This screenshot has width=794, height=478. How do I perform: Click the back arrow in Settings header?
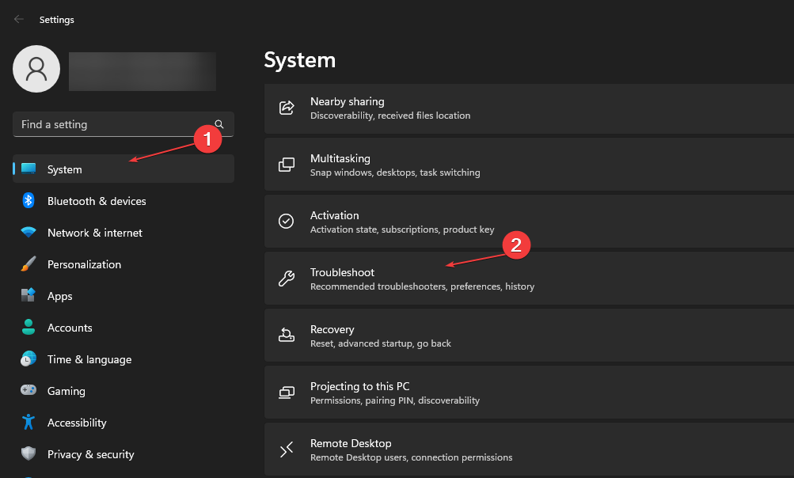(x=19, y=19)
